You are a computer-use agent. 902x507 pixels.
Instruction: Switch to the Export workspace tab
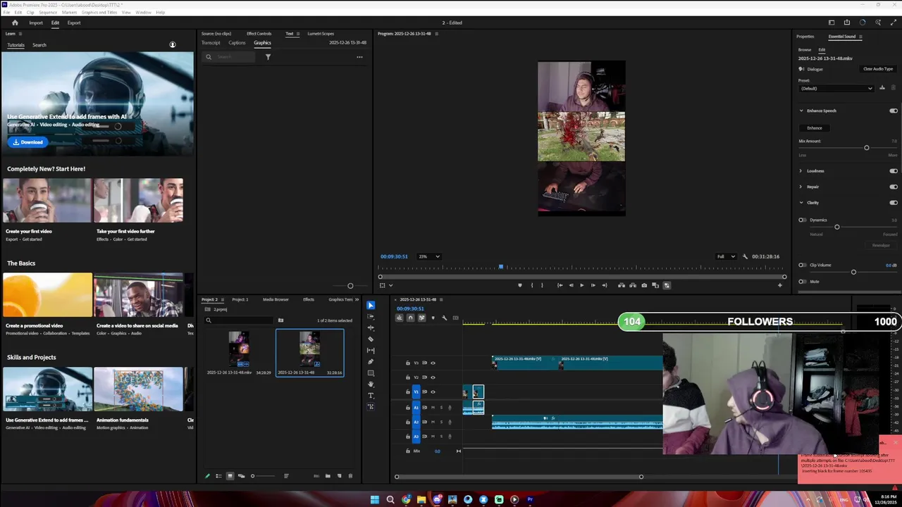(74, 23)
